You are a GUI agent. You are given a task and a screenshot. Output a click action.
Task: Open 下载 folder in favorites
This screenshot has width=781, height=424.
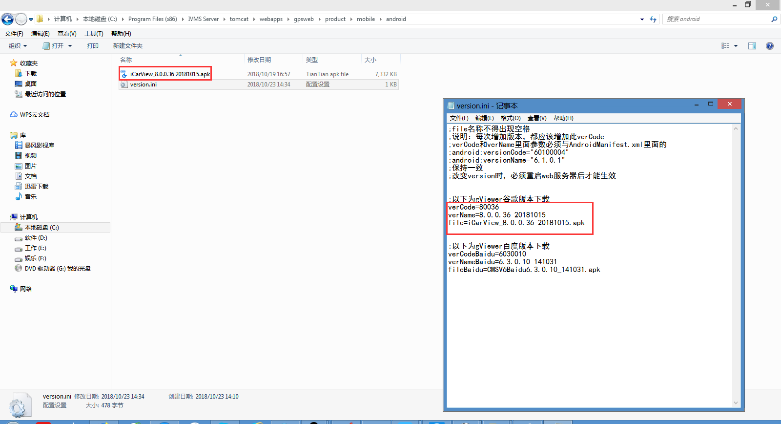click(x=26, y=74)
